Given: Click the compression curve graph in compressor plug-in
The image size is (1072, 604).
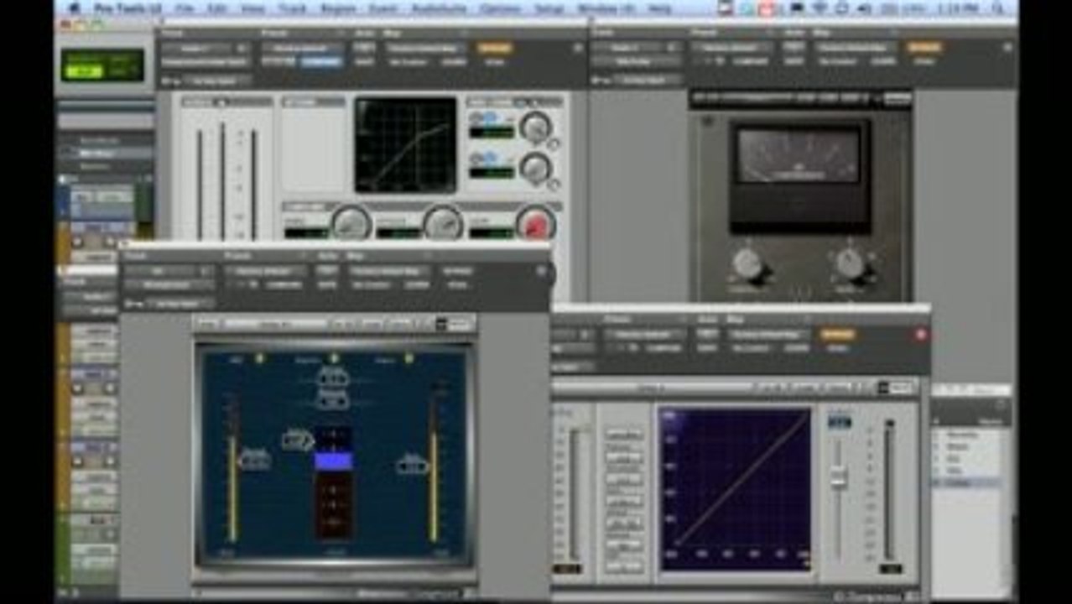Looking at the screenshot, I should 406,145.
